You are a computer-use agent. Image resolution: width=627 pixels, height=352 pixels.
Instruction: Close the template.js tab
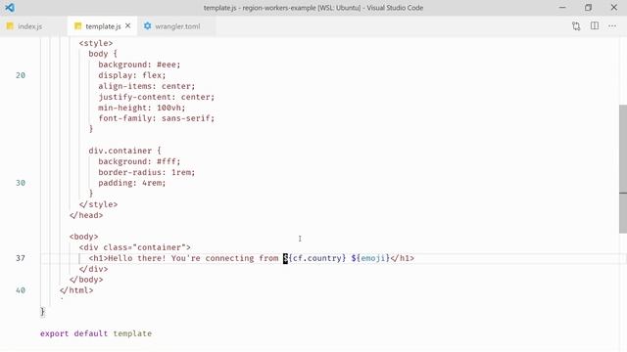click(x=128, y=26)
